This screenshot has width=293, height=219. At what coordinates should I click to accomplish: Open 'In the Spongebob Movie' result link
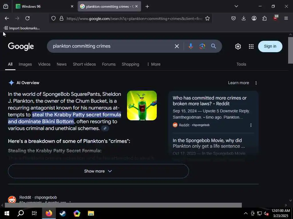209,143
